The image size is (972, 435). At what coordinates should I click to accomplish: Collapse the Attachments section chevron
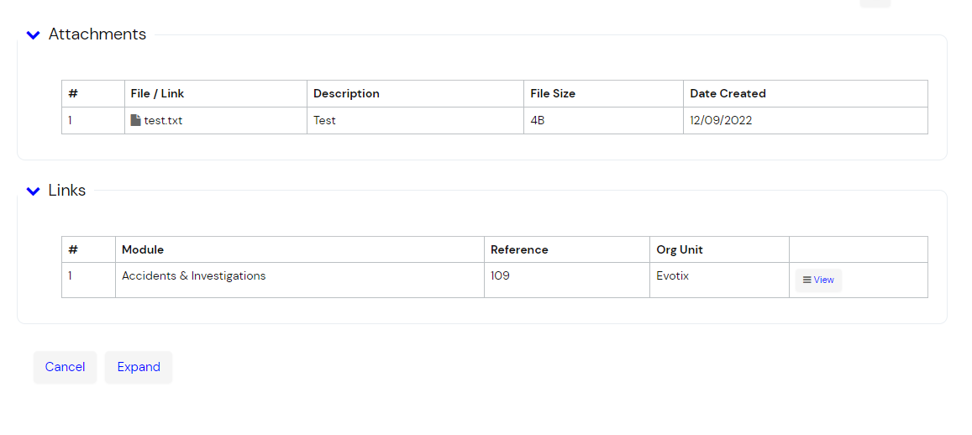[x=33, y=35]
